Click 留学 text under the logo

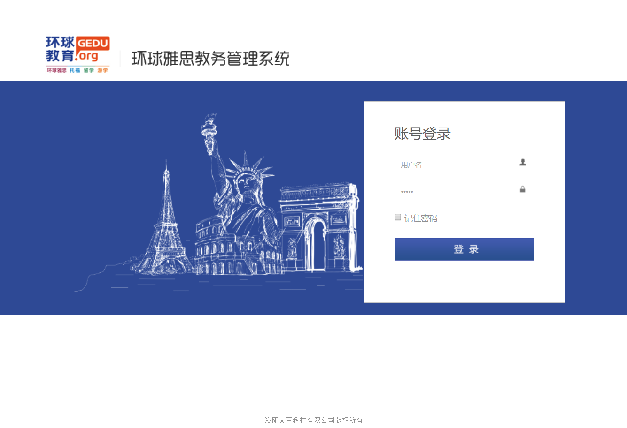coord(89,70)
